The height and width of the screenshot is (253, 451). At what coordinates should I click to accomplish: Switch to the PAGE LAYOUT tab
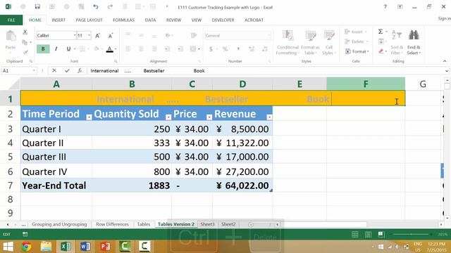point(89,20)
